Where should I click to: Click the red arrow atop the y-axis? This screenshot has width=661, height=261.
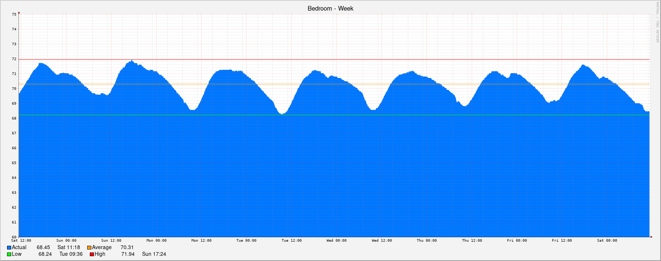19,13
